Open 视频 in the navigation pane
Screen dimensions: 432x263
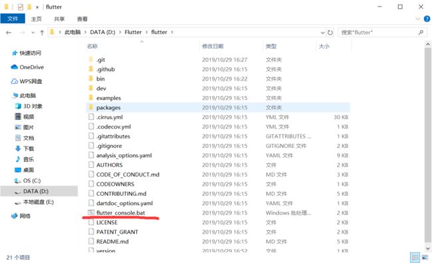(x=29, y=117)
